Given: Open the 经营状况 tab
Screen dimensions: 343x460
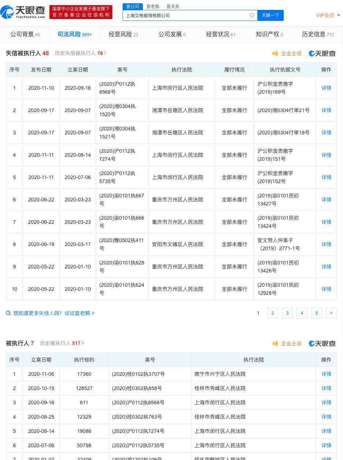Looking at the screenshot, I should pyautogui.click(x=221, y=34).
